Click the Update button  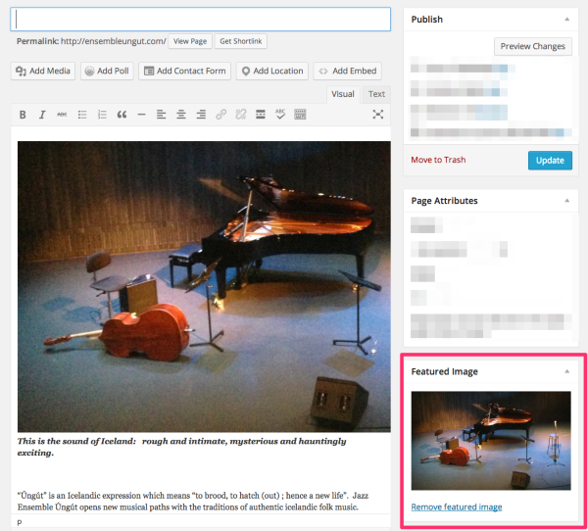[549, 160]
